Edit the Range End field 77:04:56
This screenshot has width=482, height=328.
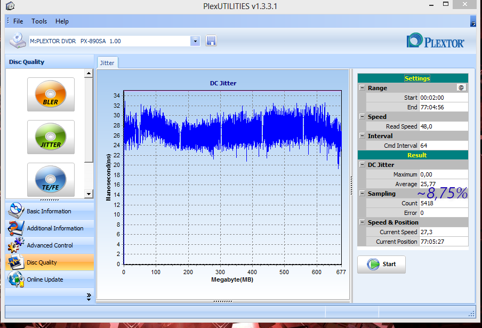tap(444, 107)
